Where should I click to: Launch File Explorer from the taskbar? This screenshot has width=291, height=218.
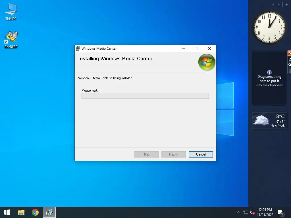tap(21, 212)
